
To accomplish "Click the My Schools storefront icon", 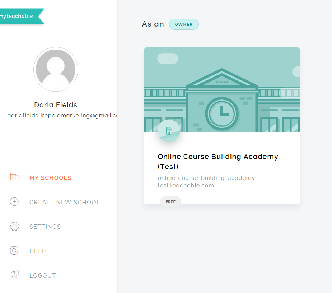I will click(x=14, y=176).
